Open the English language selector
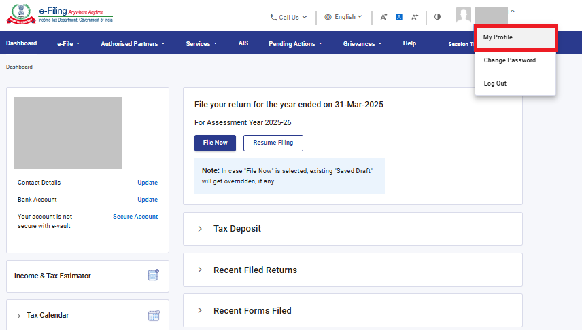 343,17
